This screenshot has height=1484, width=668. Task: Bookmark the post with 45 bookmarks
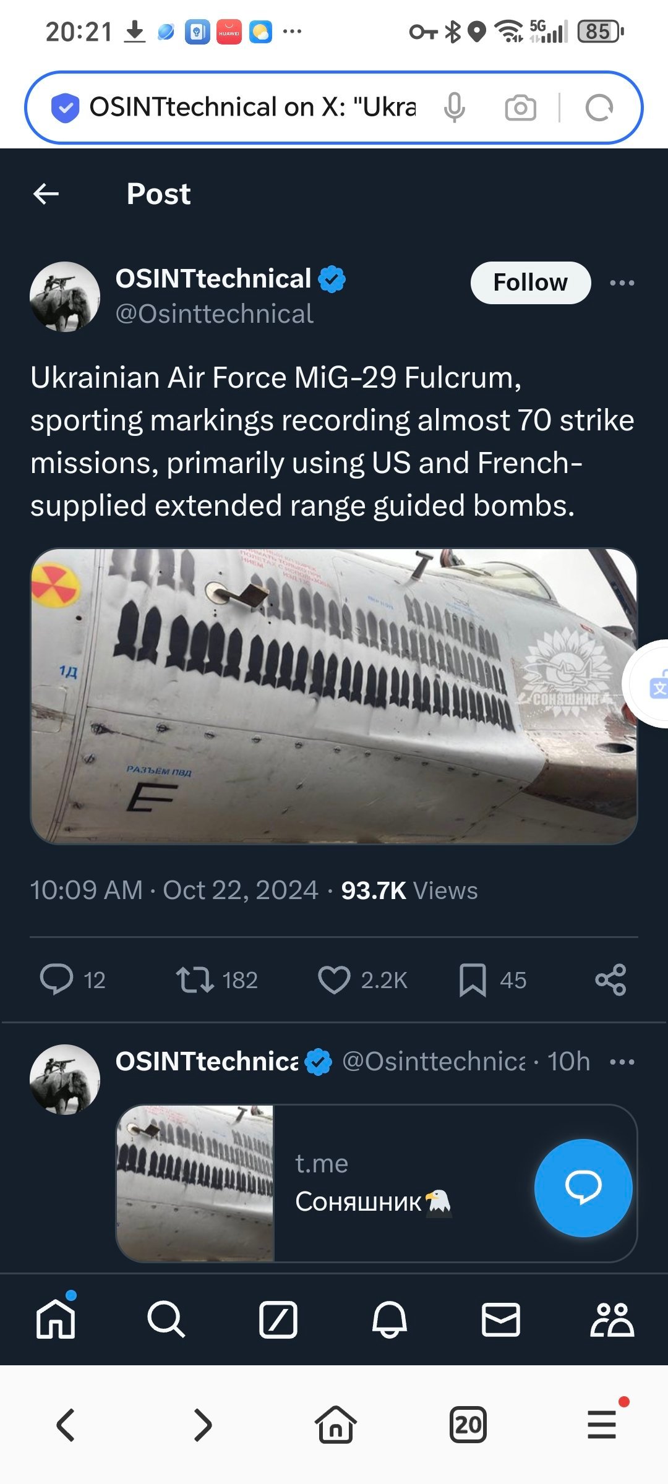click(x=492, y=980)
